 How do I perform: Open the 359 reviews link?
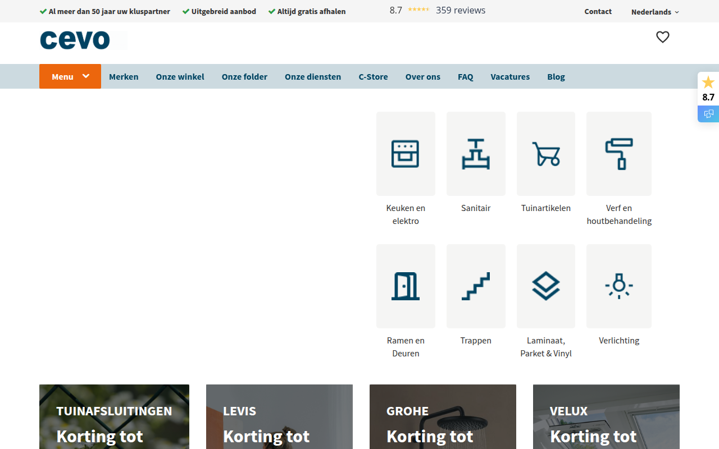(461, 10)
